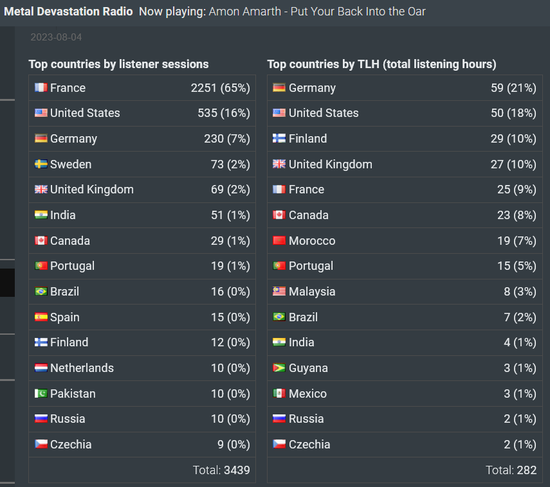
Task: Click the Pakistan flag icon
Action: click(x=41, y=393)
